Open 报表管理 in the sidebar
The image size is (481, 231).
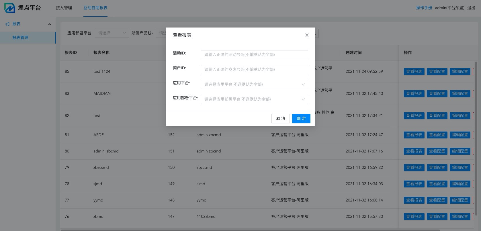click(x=20, y=38)
